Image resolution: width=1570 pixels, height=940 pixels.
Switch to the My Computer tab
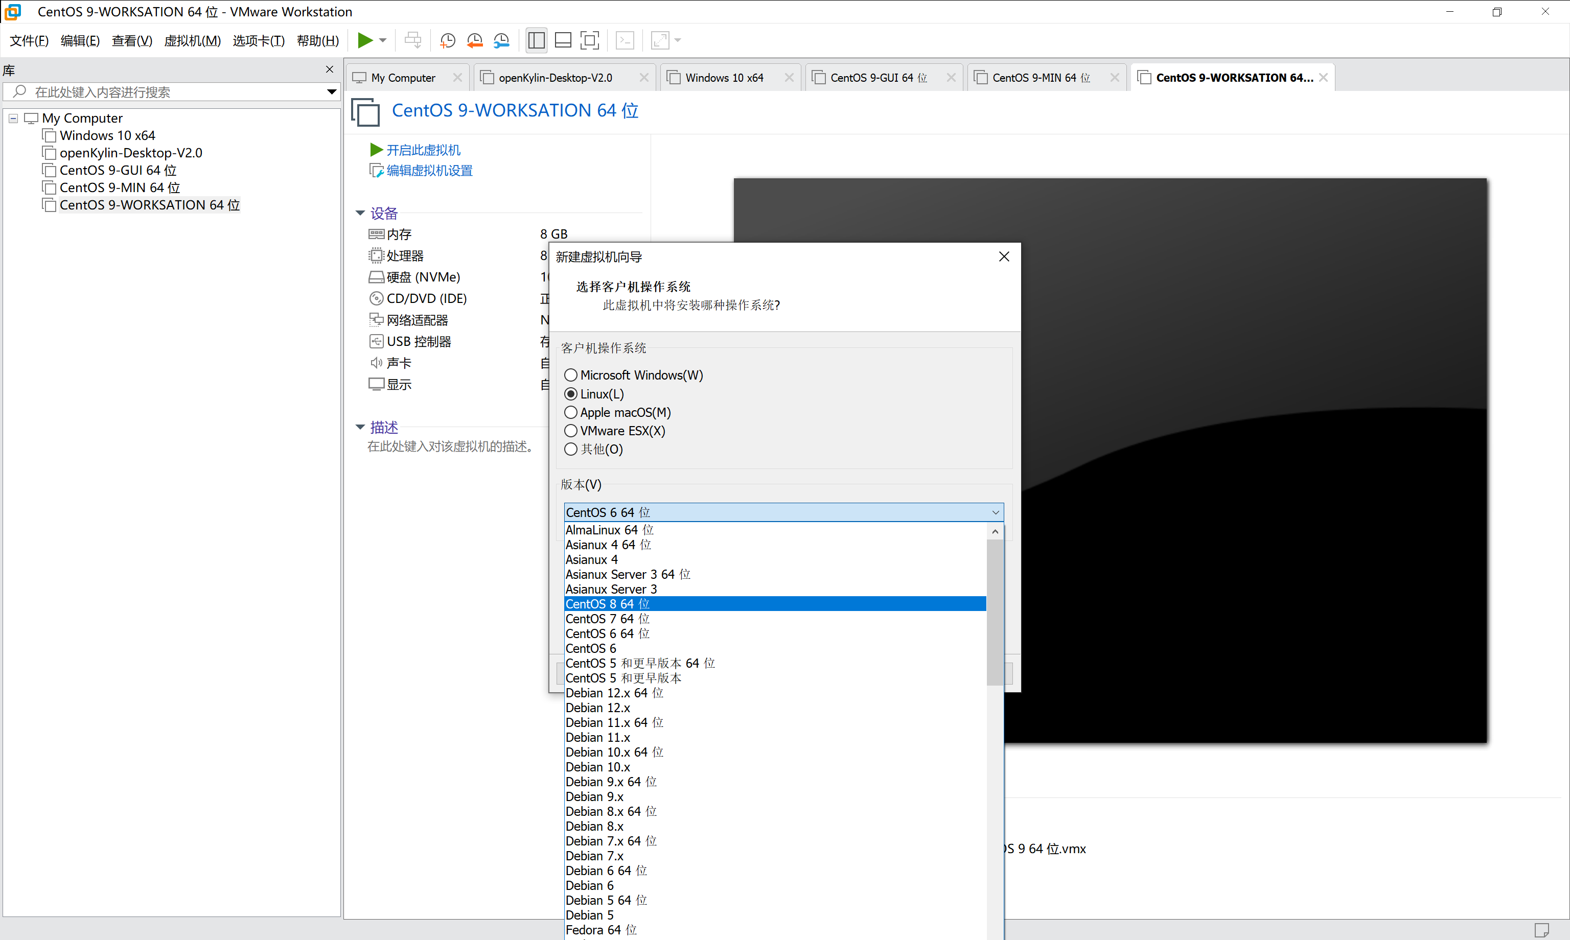[x=403, y=77]
